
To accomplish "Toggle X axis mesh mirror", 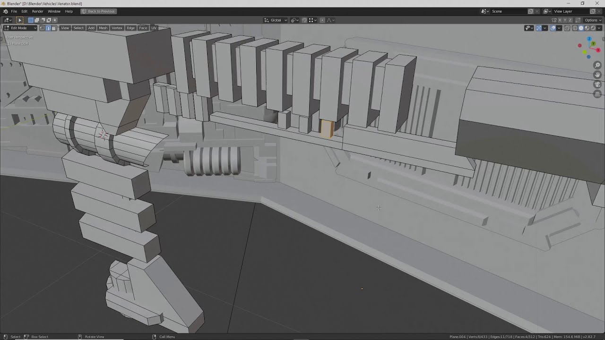I will tap(560, 20).
